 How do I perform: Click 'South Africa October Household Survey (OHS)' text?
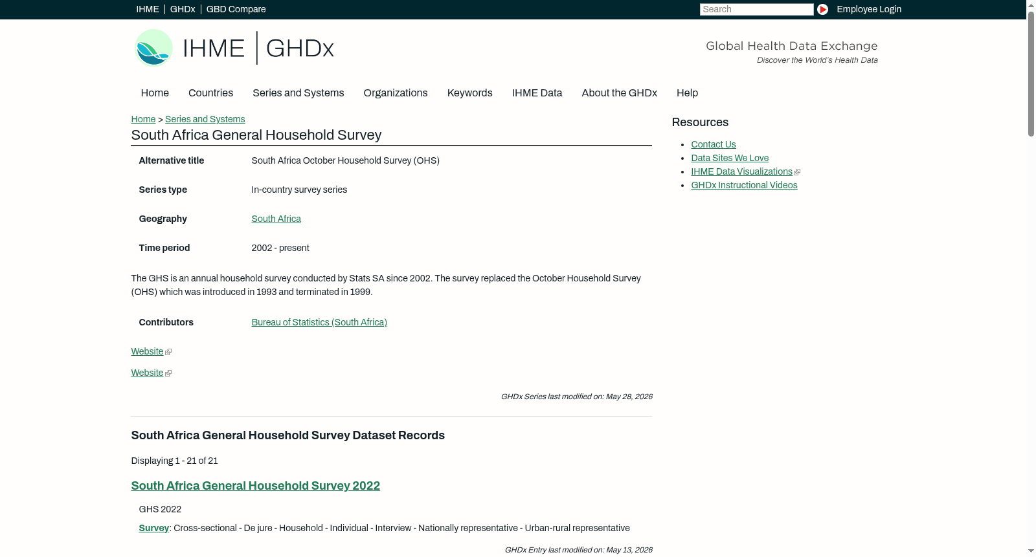point(346,160)
